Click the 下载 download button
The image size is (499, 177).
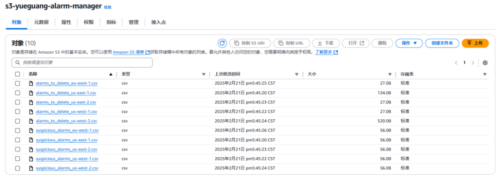tap(326, 43)
